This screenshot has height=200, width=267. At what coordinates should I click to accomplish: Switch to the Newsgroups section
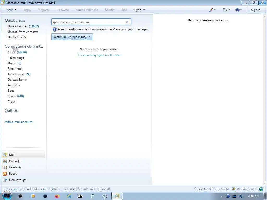click(x=18, y=180)
